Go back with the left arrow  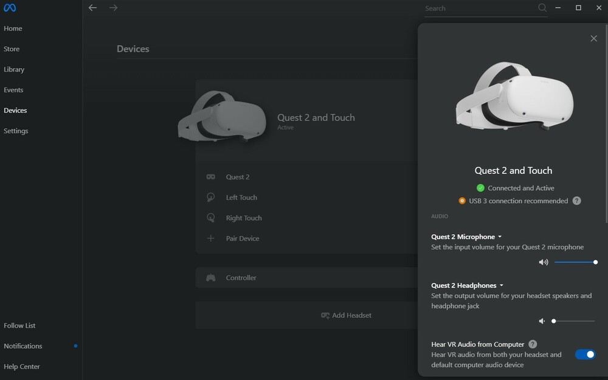92,8
